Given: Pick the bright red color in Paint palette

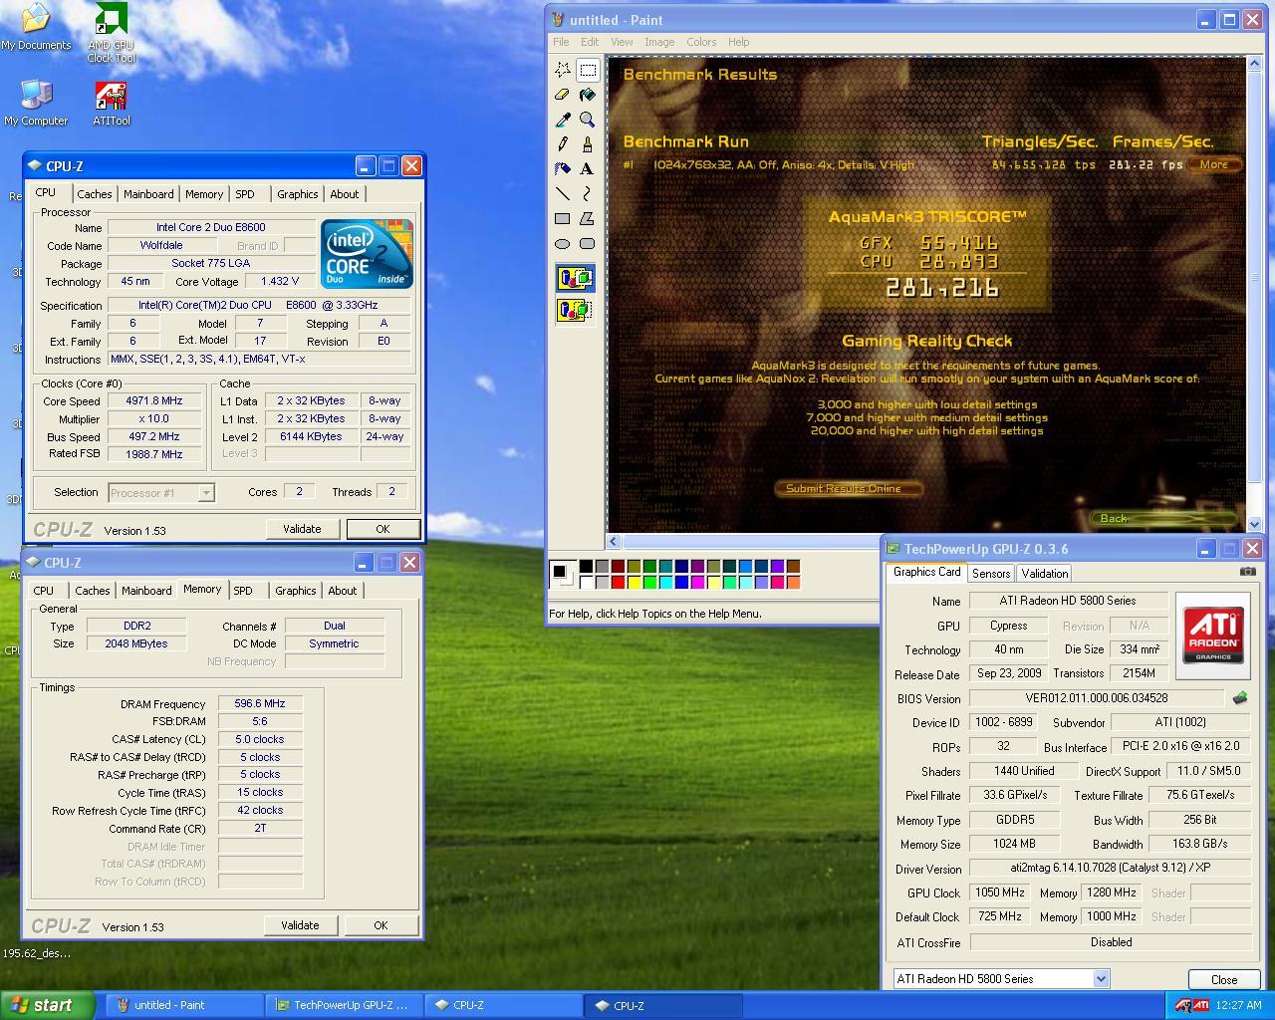Looking at the screenshot, I should coord(618,583).
